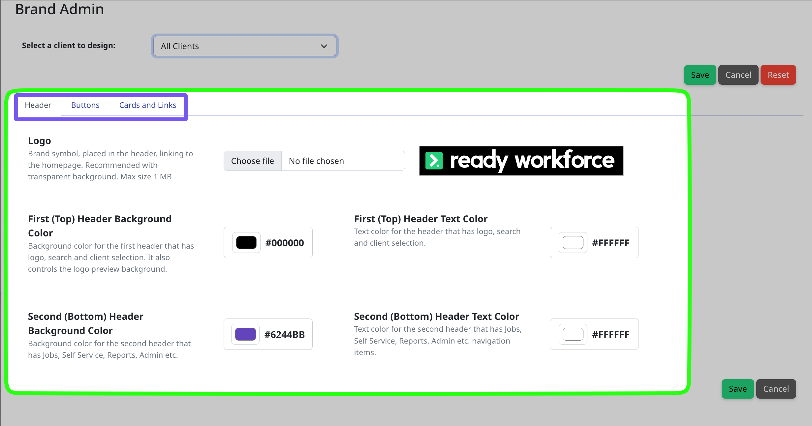Click 'Second (Bottom) Header Text Color' heading
This screenshot has height=426, width=812.
437,317
